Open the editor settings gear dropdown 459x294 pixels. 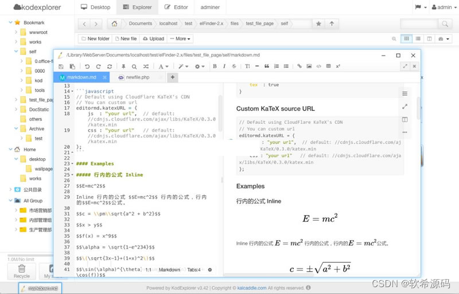coord(200,66)
